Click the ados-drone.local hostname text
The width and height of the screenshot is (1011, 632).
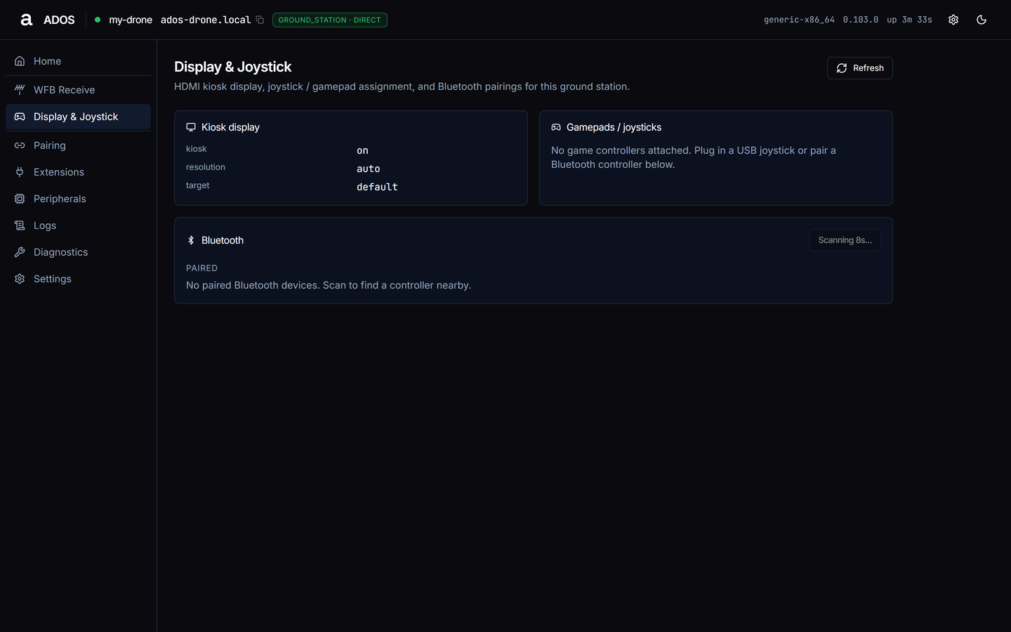tap(206, 20)
